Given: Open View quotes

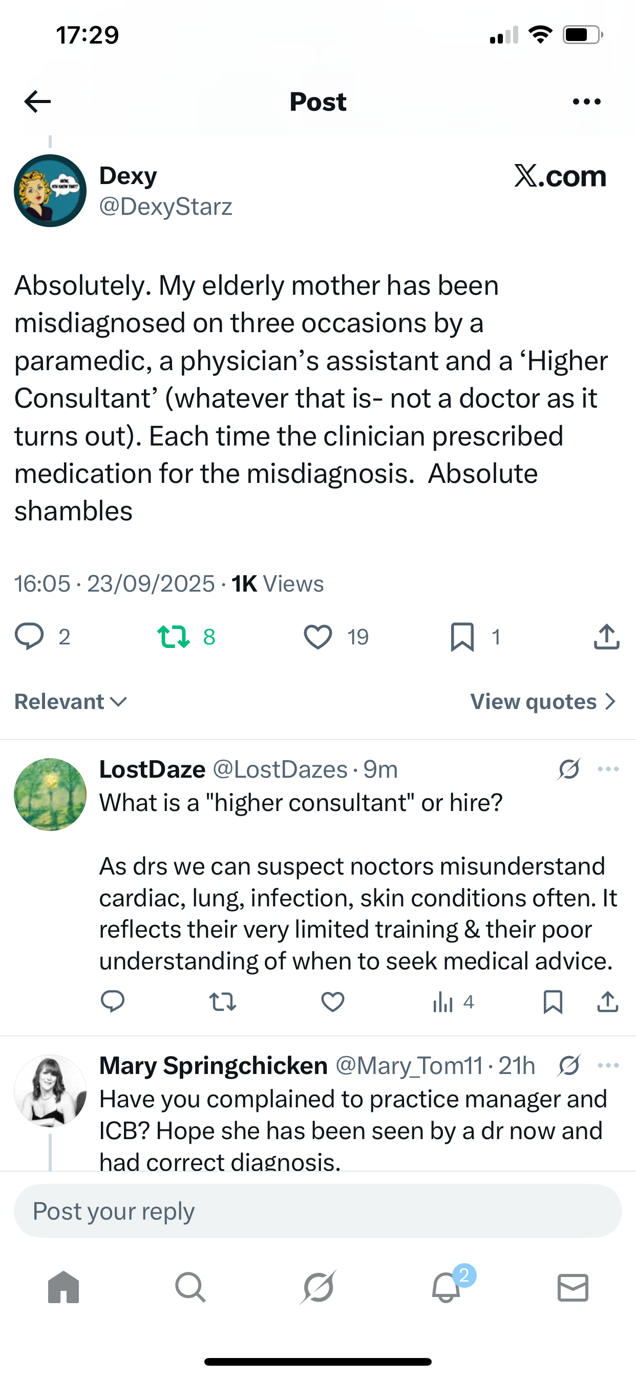Looking at the screenshot, I should [x=542, y=701].
